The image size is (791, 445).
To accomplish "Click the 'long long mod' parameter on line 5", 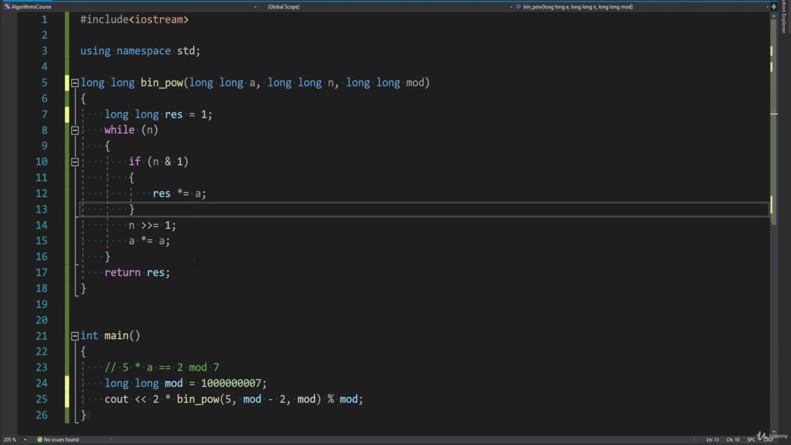I will click(384, 83).
